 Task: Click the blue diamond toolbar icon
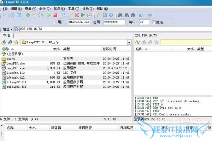point(111,15)
